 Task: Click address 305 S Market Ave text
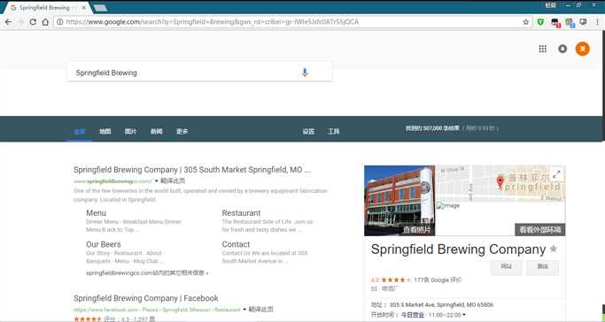[x=441, y=304]
